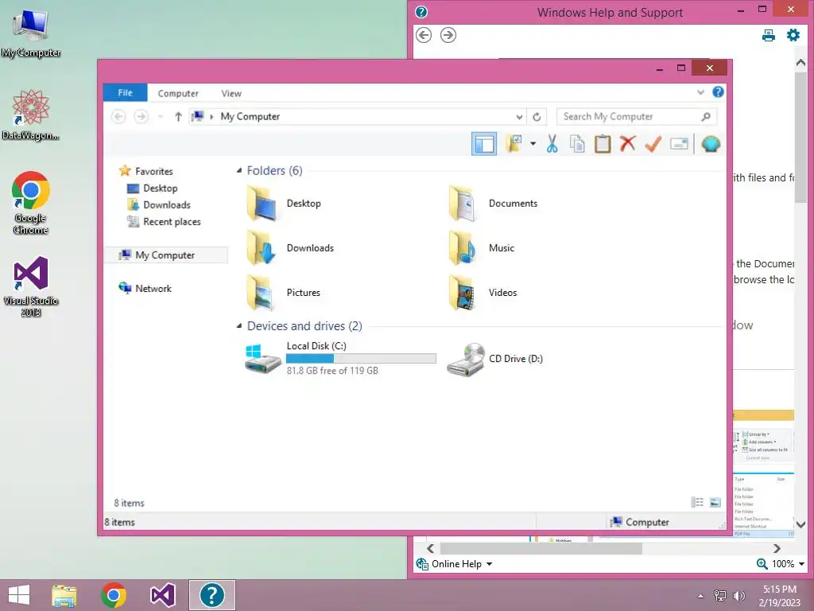
Task: Print the Help and Support page
Action: point(769,35)
